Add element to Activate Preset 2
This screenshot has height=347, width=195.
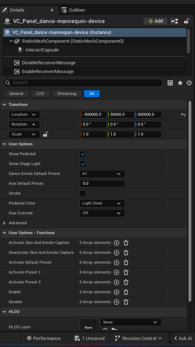116,272
